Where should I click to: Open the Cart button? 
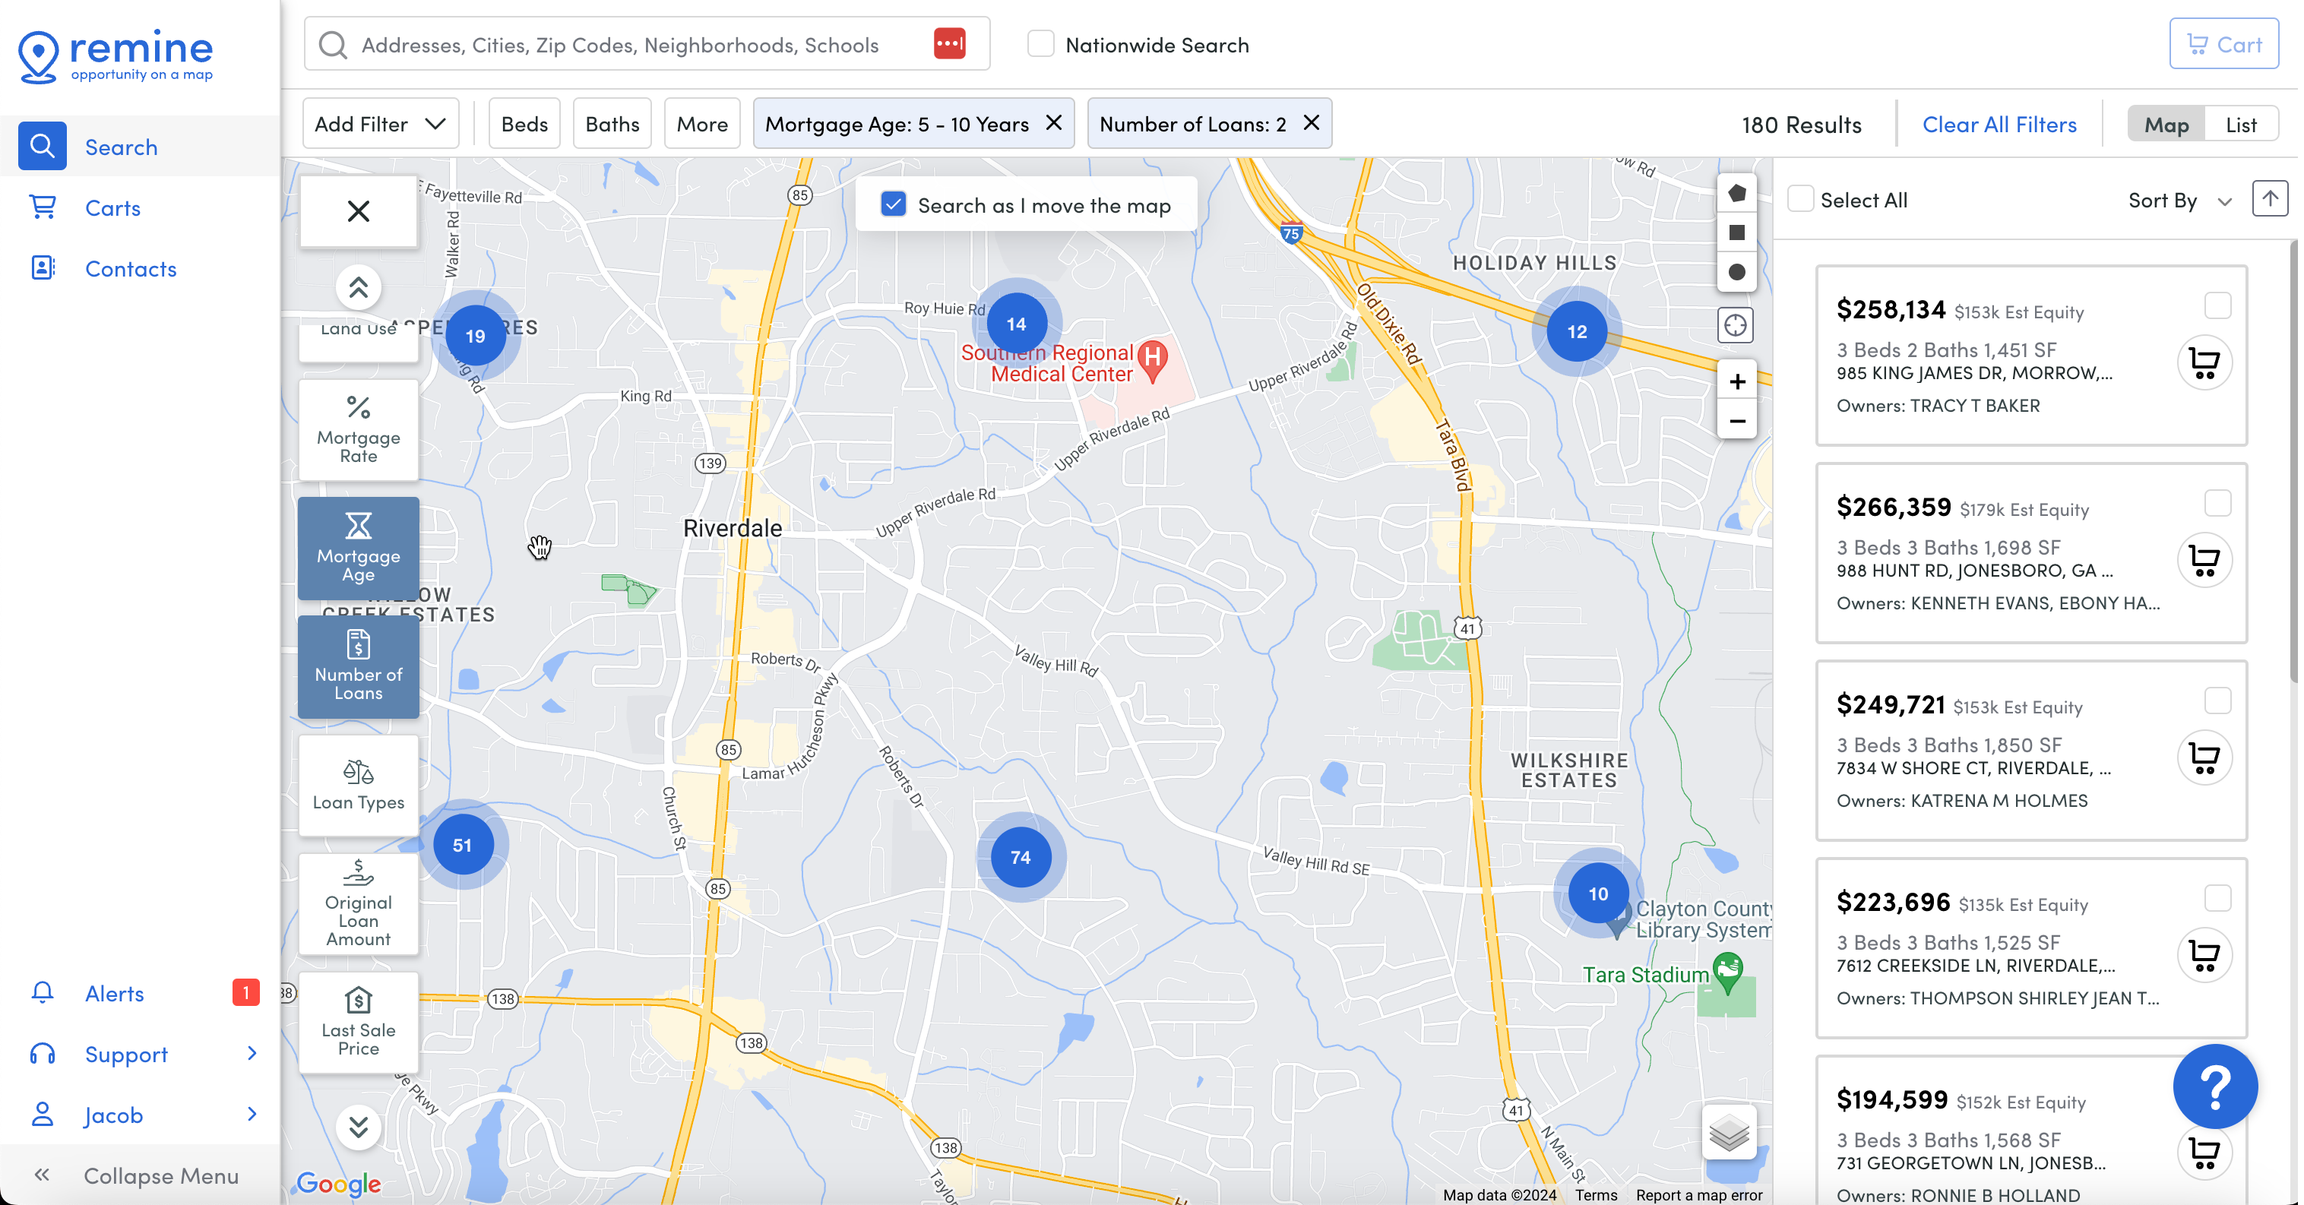[x=2223, y=44]
